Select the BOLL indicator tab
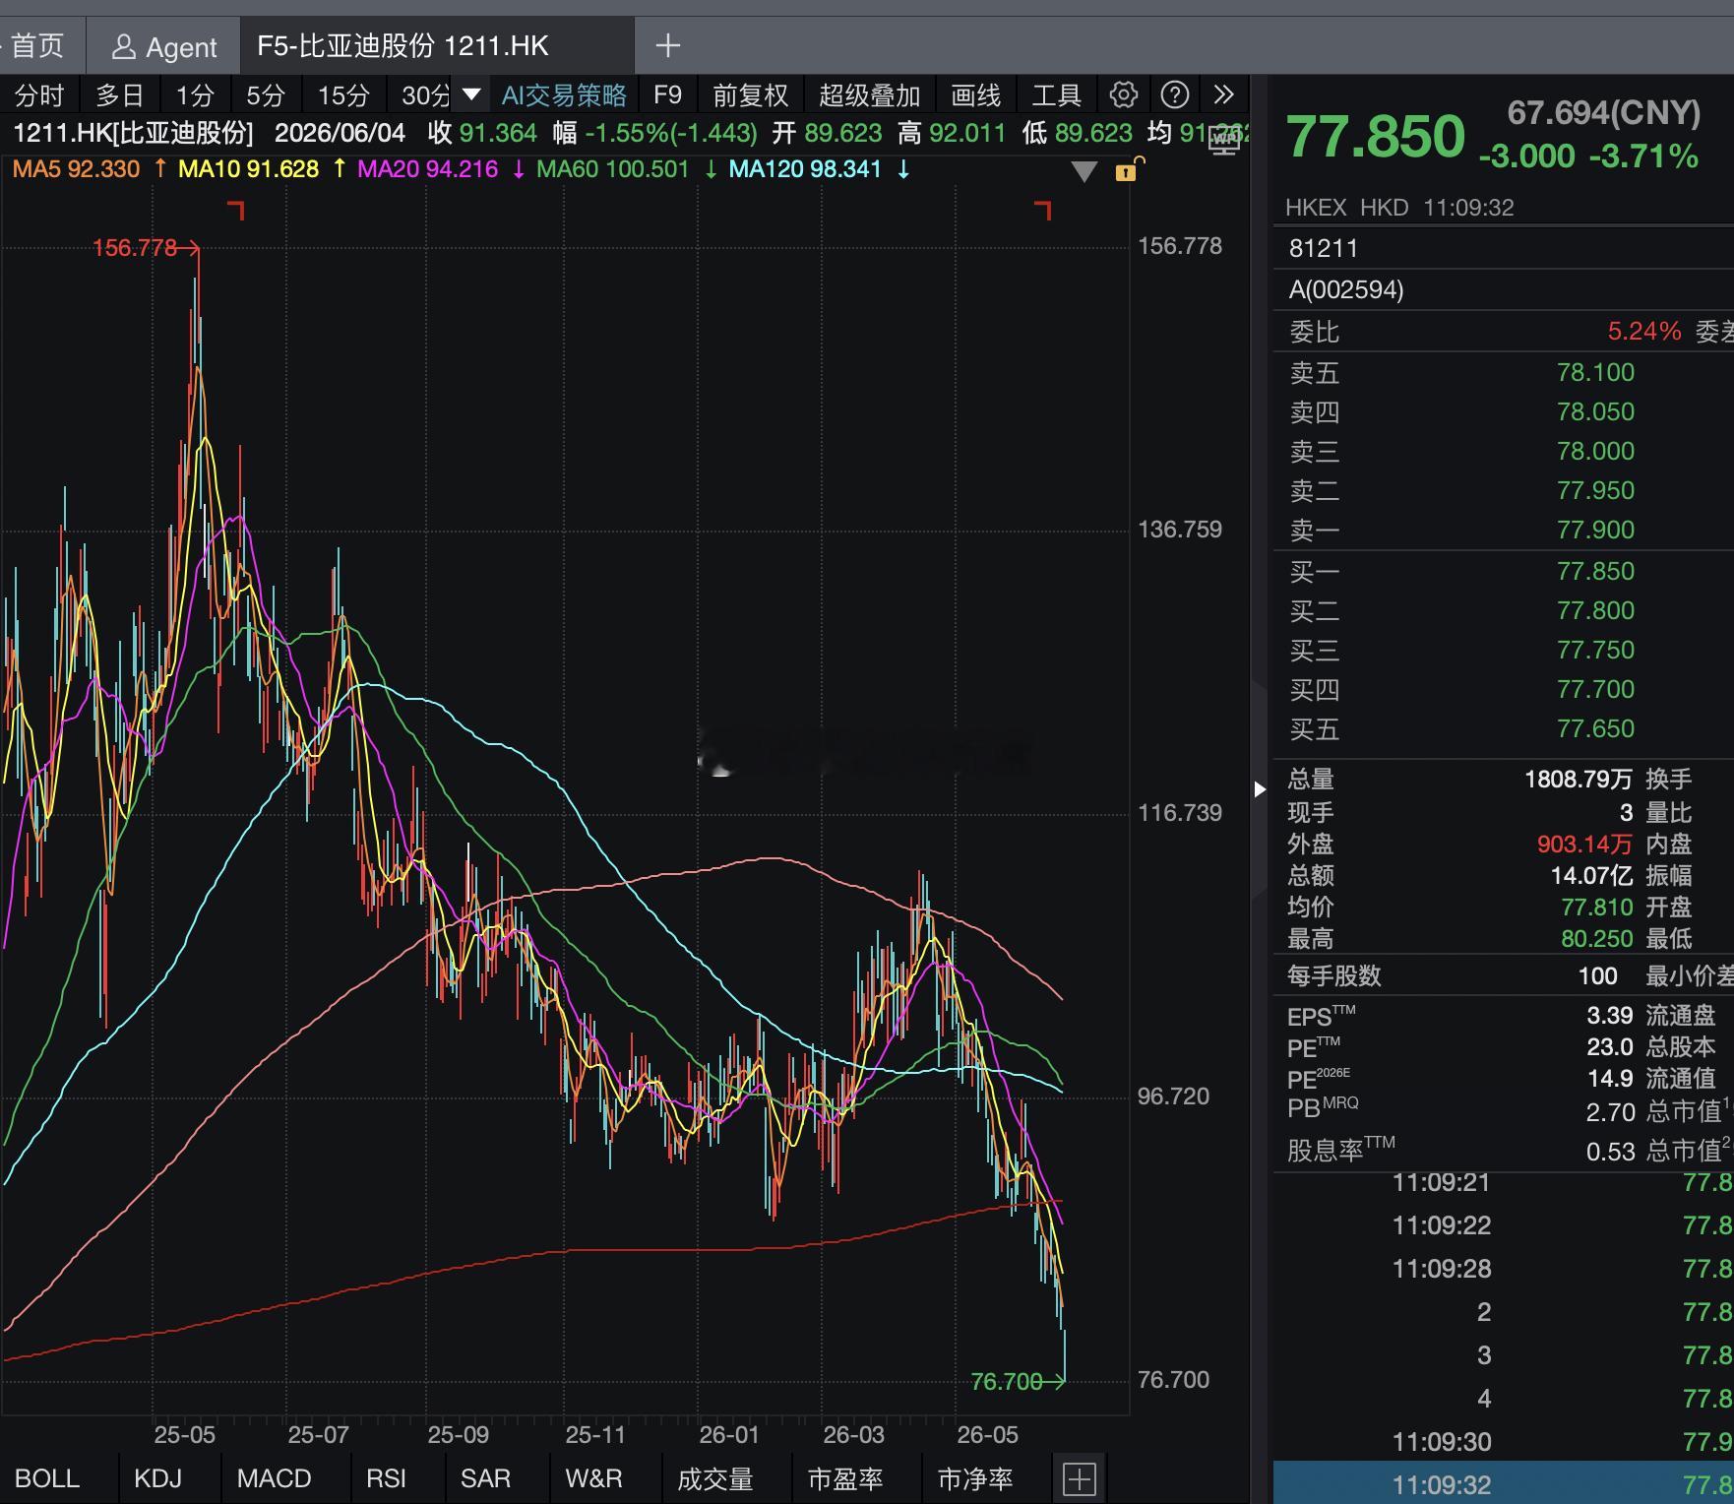Viewport: 1734px width, 1504px height. [x=47, y=1478]
